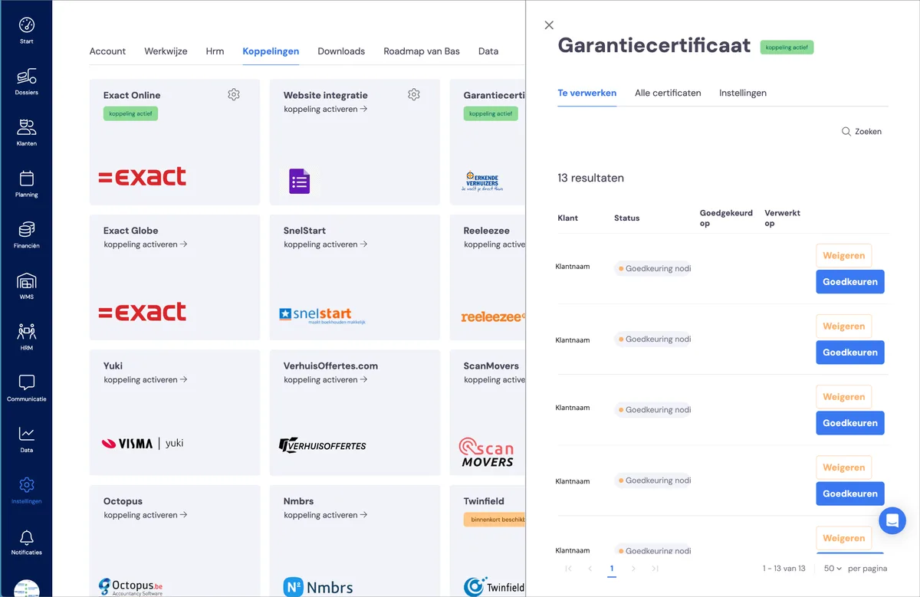
Task: Switch to the Hrm tab
Action: coord(215,51)
